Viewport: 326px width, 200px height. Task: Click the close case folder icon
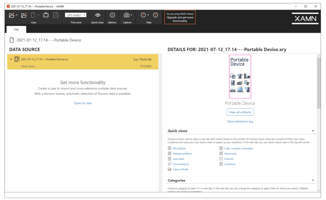coord(24,15)
